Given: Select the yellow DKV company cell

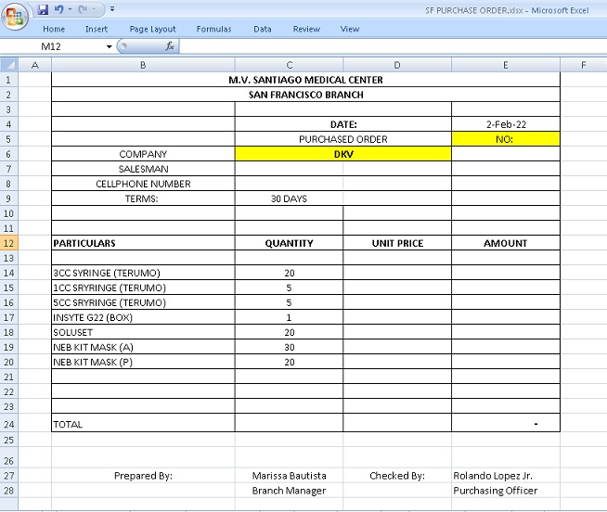Looking at the screenshot, I should pos(343,154).
